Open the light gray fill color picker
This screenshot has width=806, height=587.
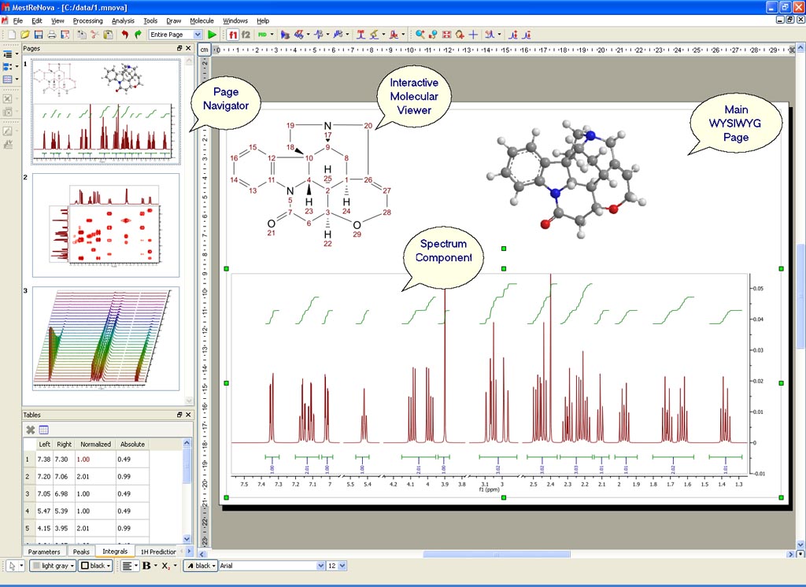(x=53, y=566)
